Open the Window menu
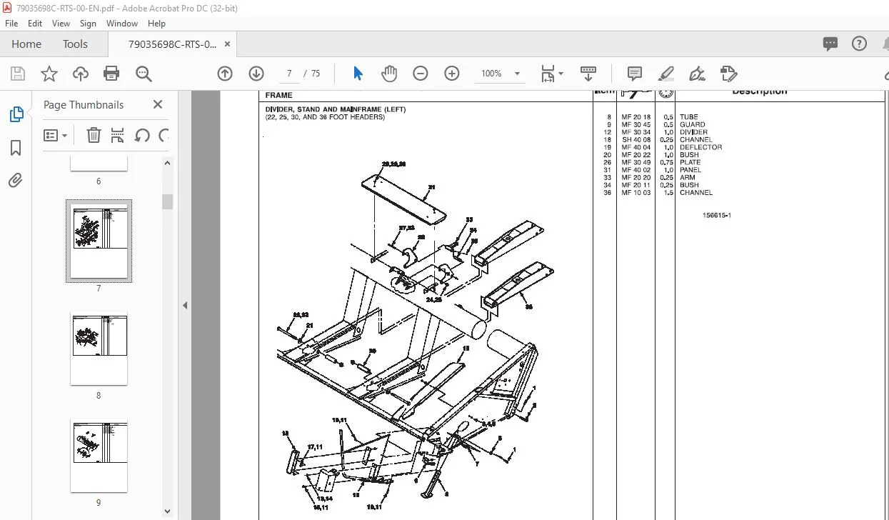889x520 pixels. point(122,24)
